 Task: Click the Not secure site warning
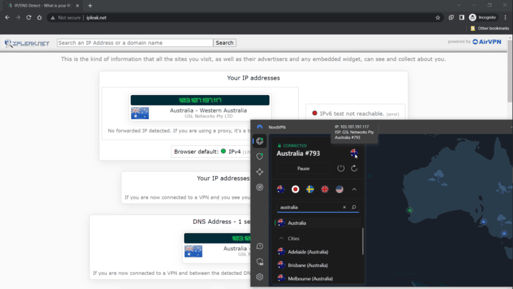coord(65,17)
